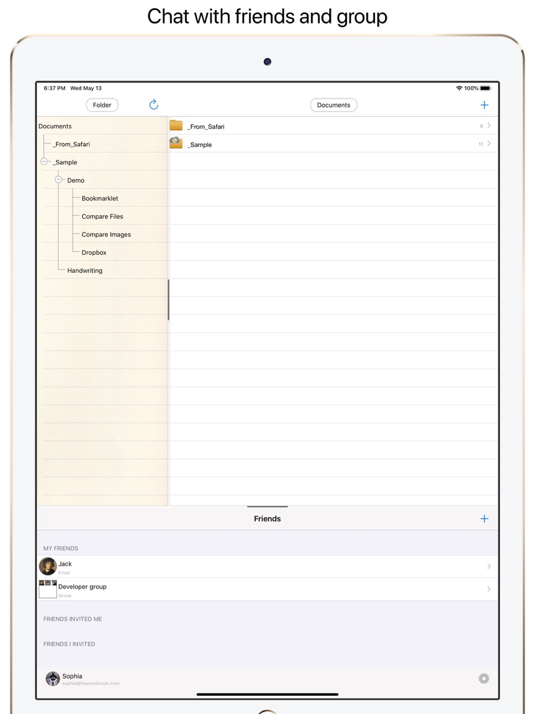Collapse the _Sample tree node
Image resolution: width=535 pixels, height=714 pixels.
point(44,162)
